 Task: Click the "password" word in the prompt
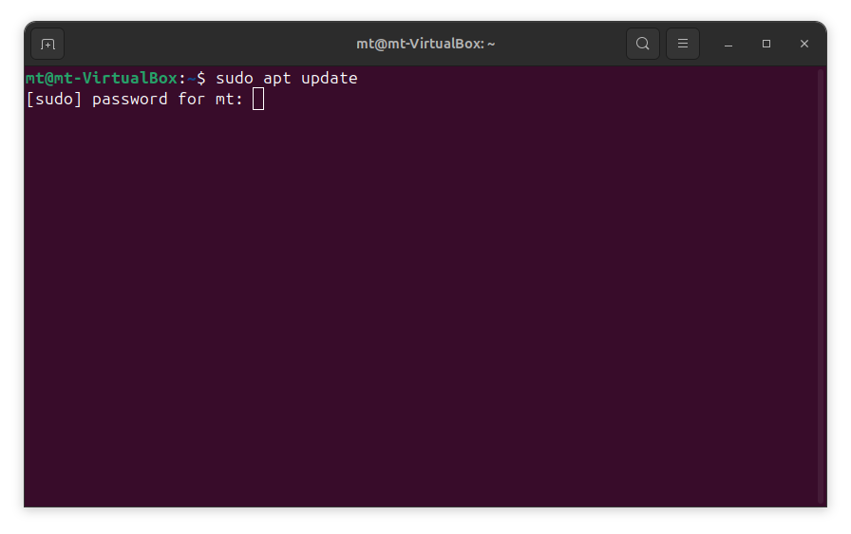coord(130,100)
